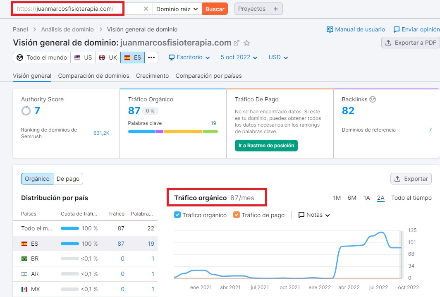
Task: Open external link icon beside domain title
Action: tap(237, 43)
